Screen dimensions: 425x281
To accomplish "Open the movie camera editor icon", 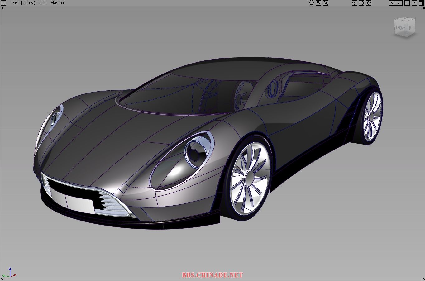I will 311,3.
